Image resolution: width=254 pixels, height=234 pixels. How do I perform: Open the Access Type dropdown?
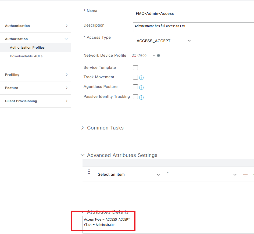point(162,41)
